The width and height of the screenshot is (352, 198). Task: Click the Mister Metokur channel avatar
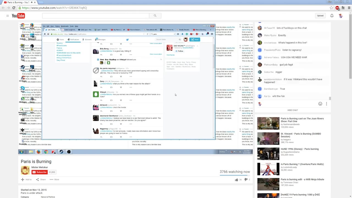[25, 170]
